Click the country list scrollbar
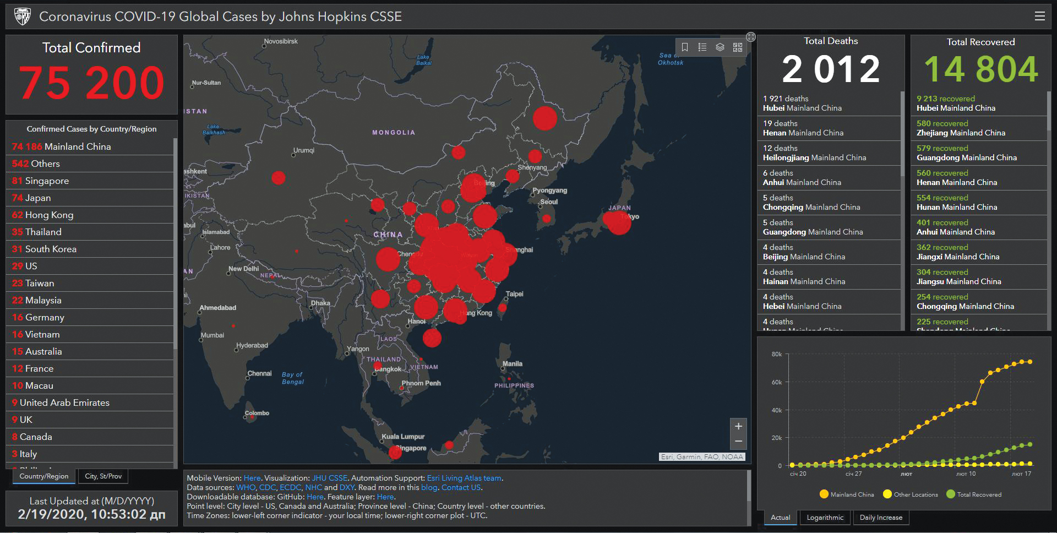 coord(175,242)
